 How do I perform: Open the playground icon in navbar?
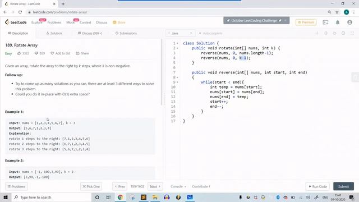pos(325,22)
